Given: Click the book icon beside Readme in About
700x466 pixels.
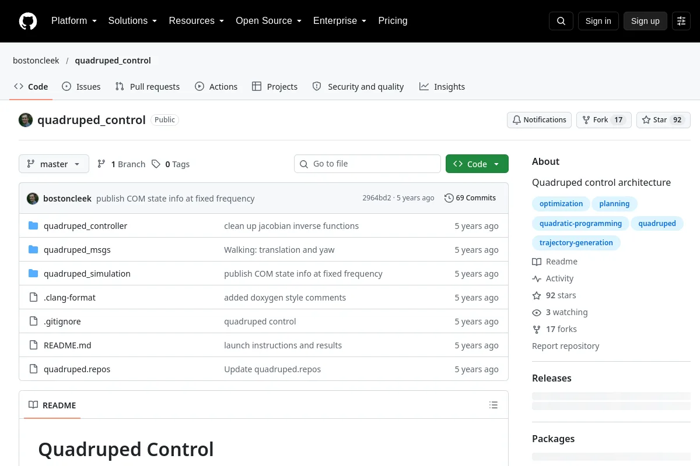Looking at the screenshot, I should [x=537, y=262].
